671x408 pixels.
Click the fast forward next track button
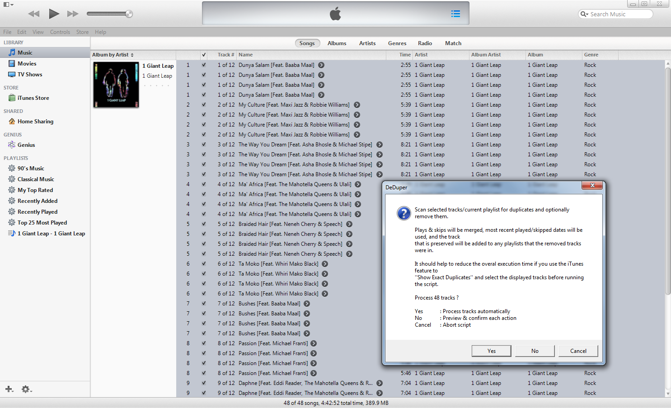tap(73, 14)
